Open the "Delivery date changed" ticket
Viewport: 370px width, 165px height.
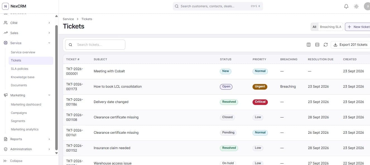[111, 102]
